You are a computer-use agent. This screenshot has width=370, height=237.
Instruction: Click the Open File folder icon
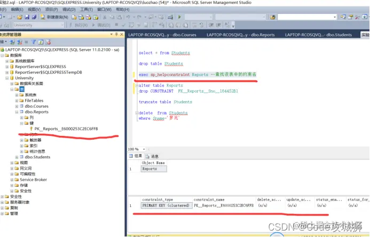pos(20,17)
